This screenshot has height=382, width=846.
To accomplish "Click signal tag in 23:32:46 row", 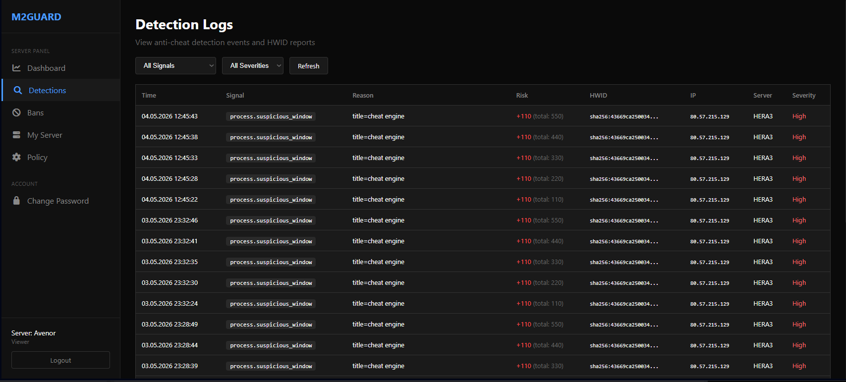I will pos(271,220).
